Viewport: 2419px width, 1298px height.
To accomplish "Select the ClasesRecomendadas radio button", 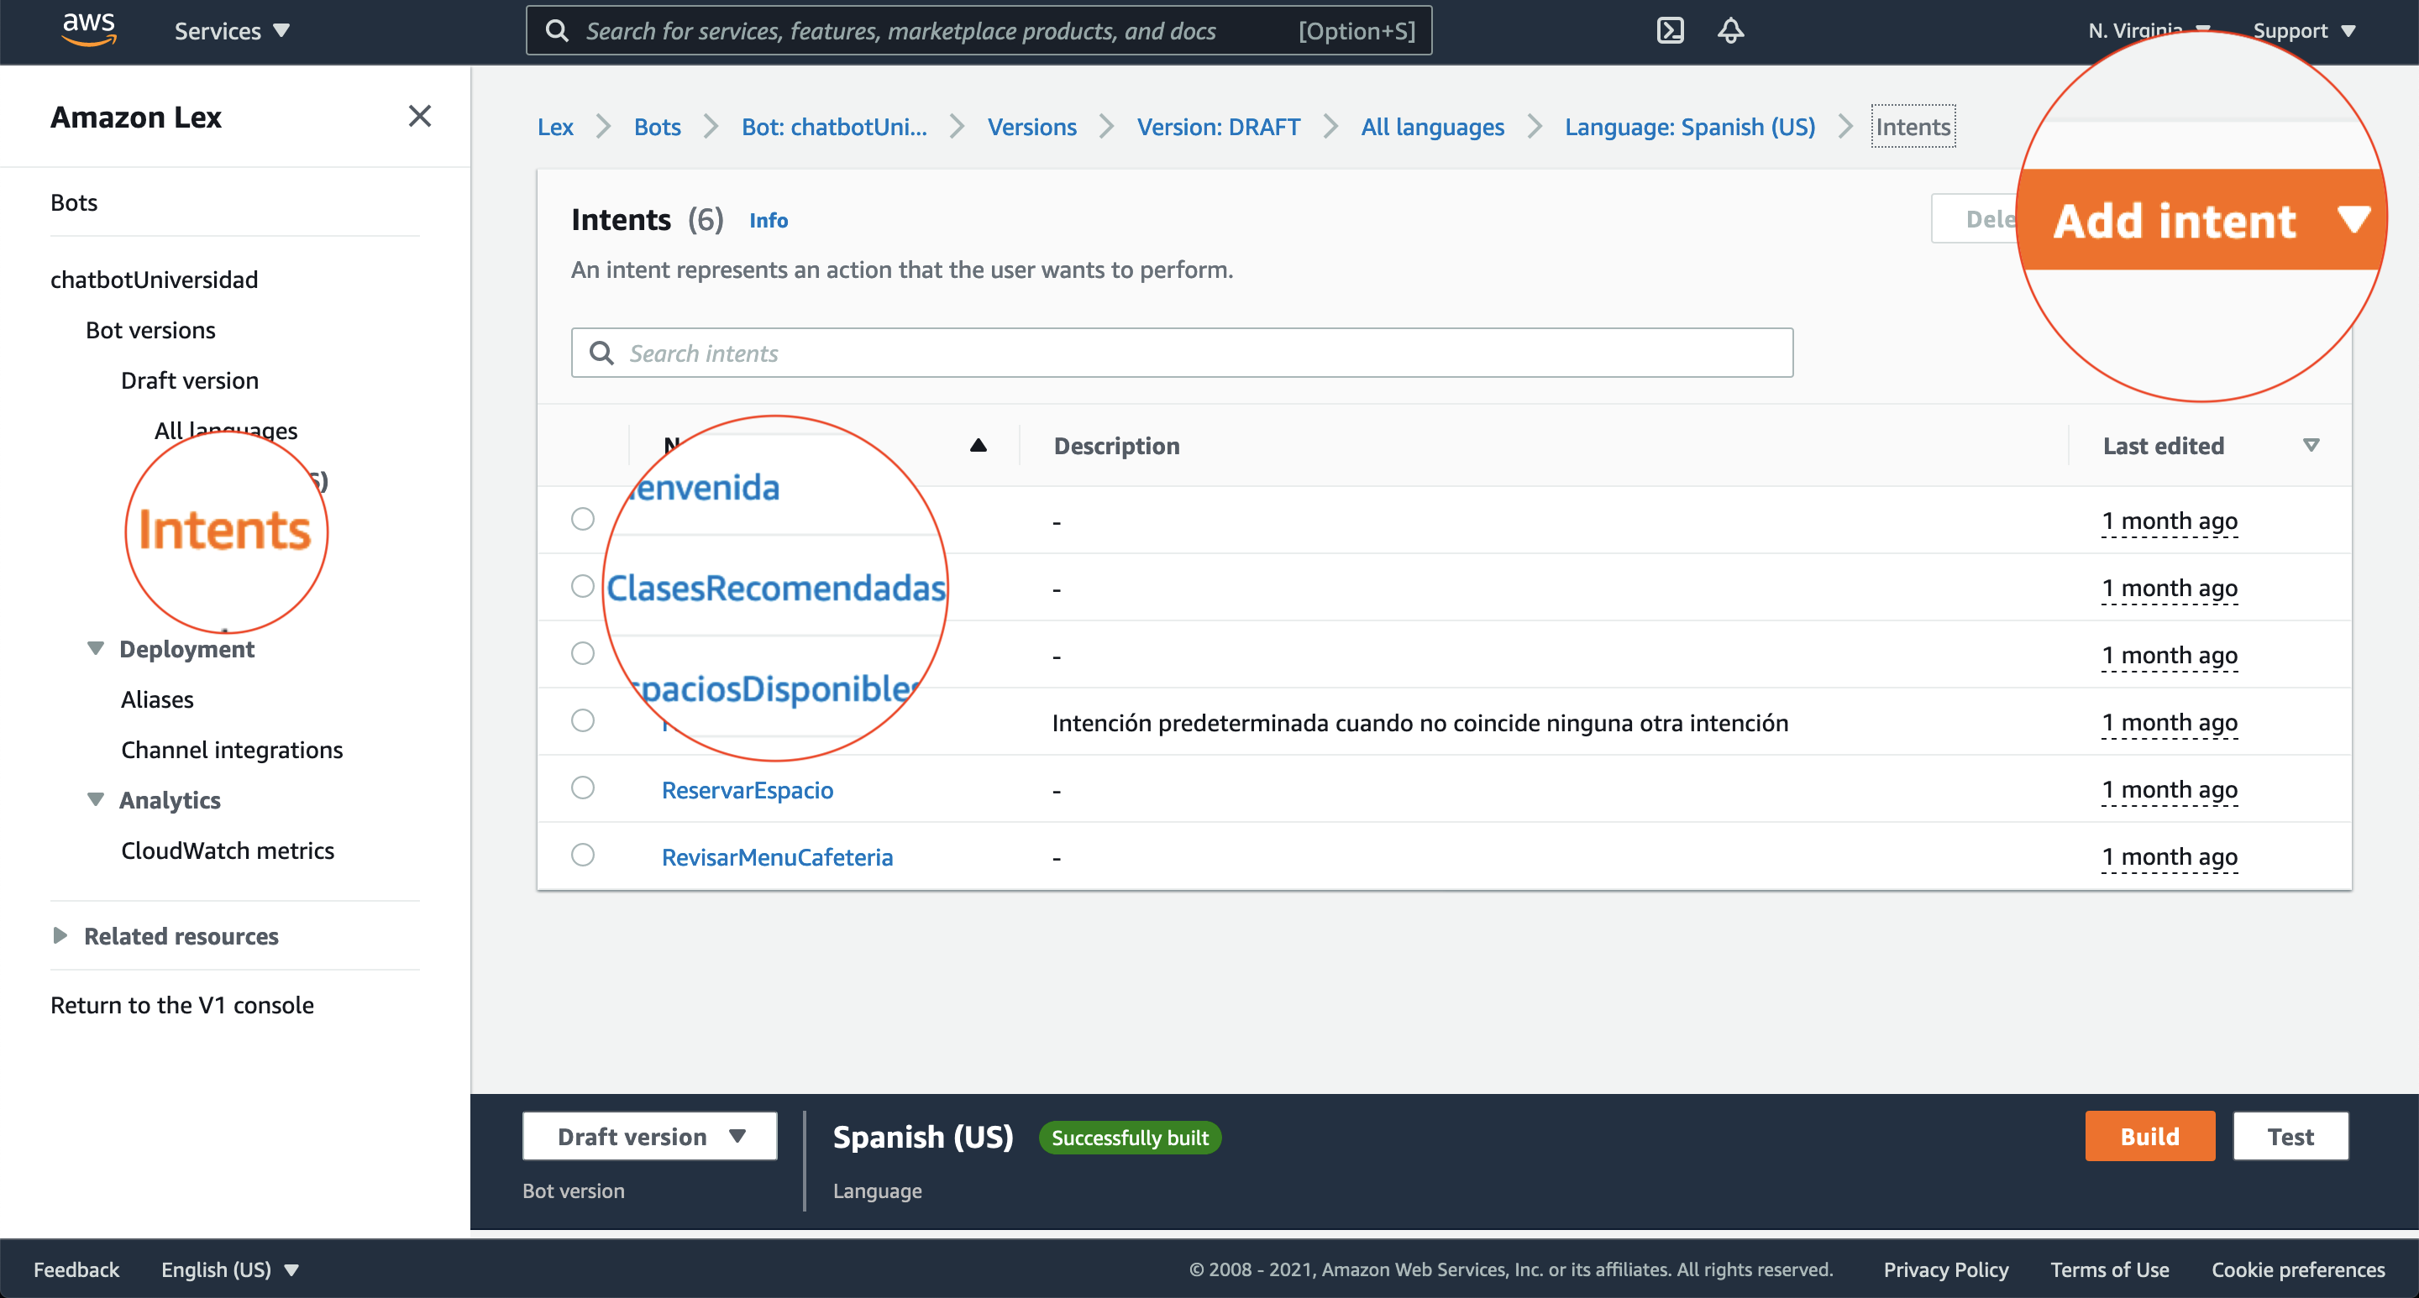I will click(583, 587).
